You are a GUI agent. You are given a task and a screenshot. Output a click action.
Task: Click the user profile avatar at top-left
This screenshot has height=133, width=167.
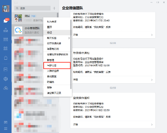point(6,9)
